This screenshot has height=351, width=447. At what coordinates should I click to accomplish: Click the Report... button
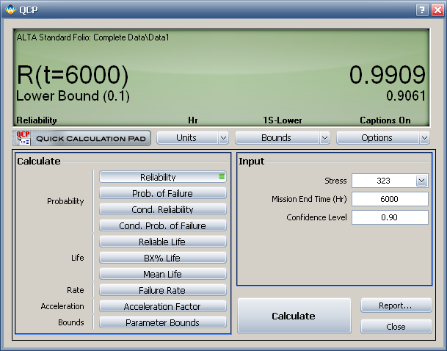[395, 305]
